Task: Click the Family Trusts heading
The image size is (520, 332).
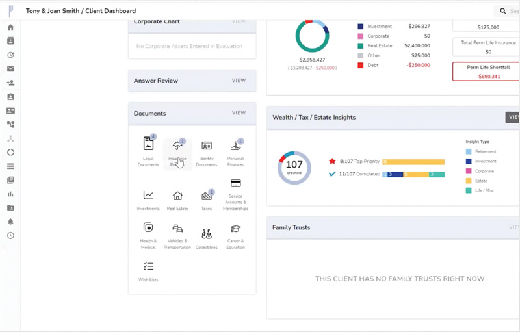Action: pos(291,227)
